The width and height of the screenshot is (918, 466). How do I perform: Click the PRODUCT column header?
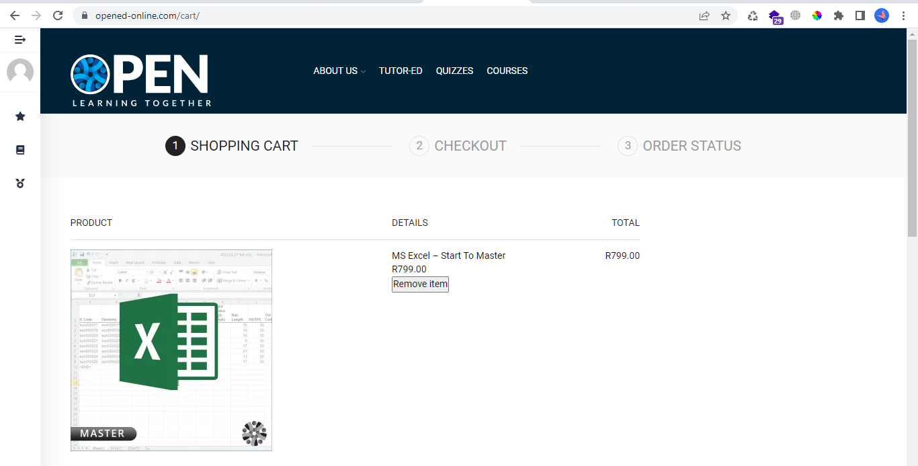91,223
